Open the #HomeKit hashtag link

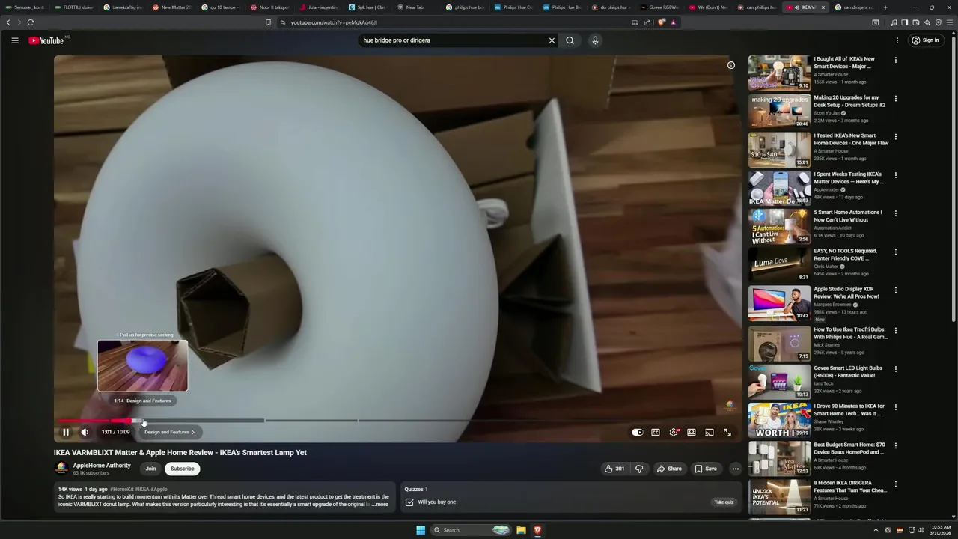tap(121, 490)
